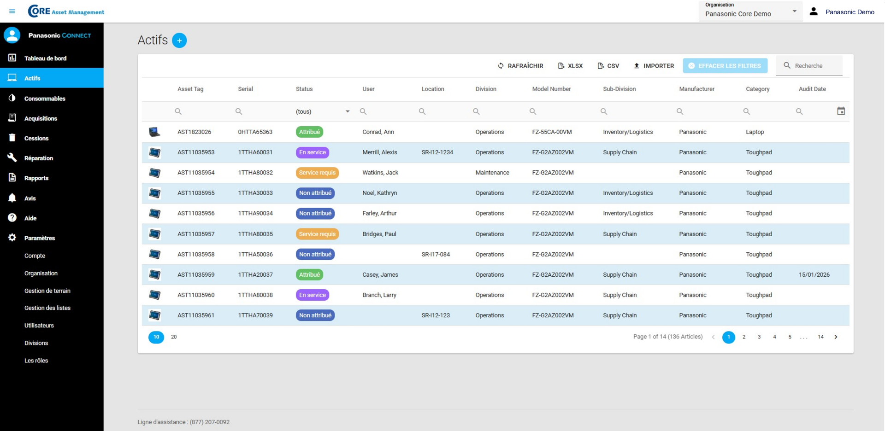Viewport: 885px width, 431px height.
Task: Click the Consommables sidebar icon
Action: [12, 98]
